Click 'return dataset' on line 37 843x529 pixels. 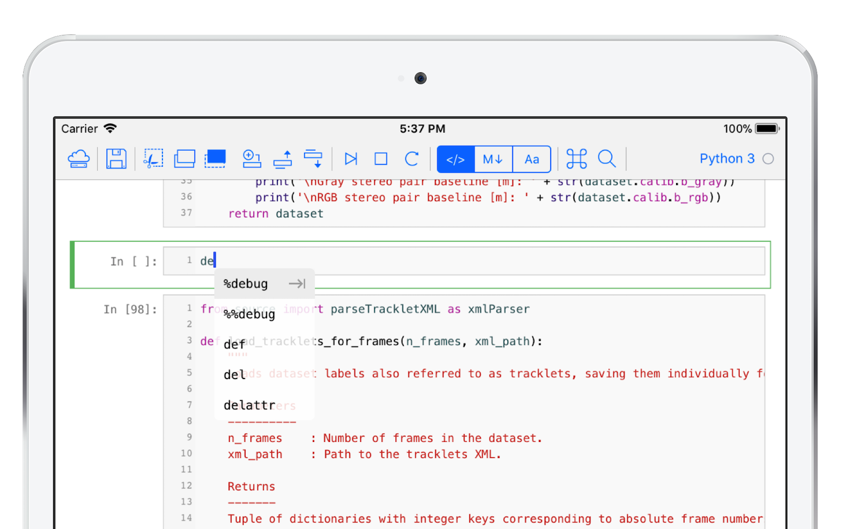tap(276, 213)
